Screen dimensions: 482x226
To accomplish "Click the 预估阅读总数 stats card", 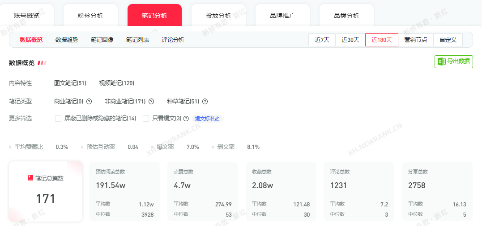I will coord(124,191).
